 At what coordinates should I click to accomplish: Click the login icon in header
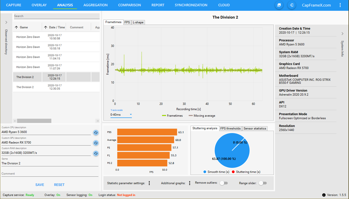pyautogui.click(x=292, y=5)
